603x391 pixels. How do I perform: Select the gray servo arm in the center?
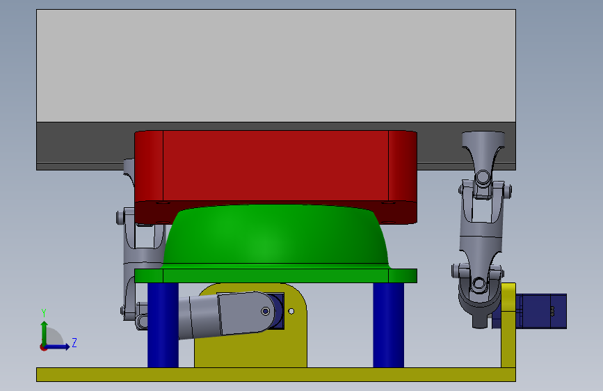coord(227,314)
